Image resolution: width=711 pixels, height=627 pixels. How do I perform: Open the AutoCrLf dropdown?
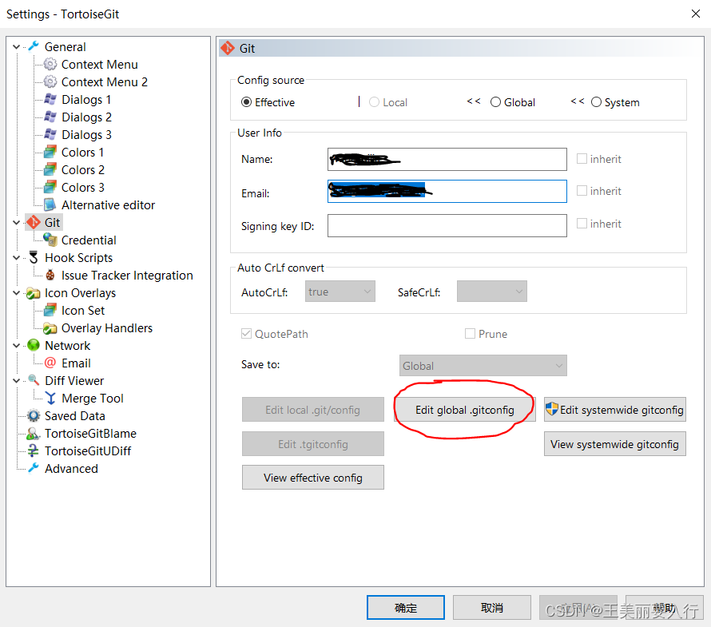point(340,292)
